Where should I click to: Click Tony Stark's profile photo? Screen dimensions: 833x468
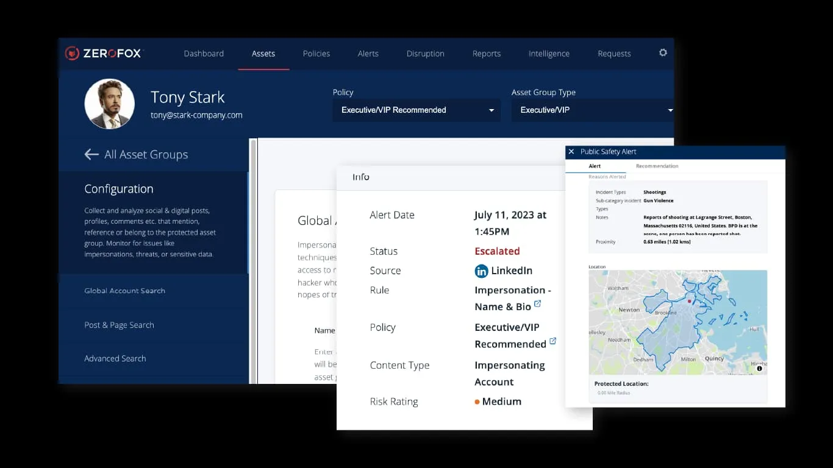(x=110, y=104)
